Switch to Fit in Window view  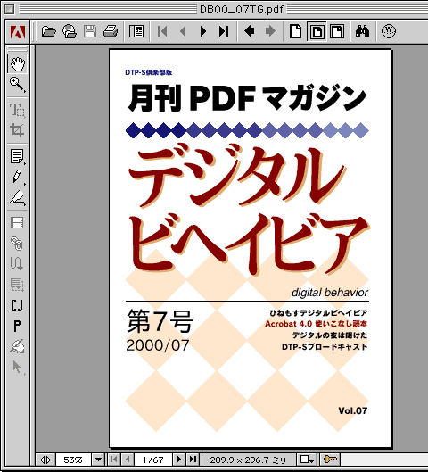click(317, 31)
